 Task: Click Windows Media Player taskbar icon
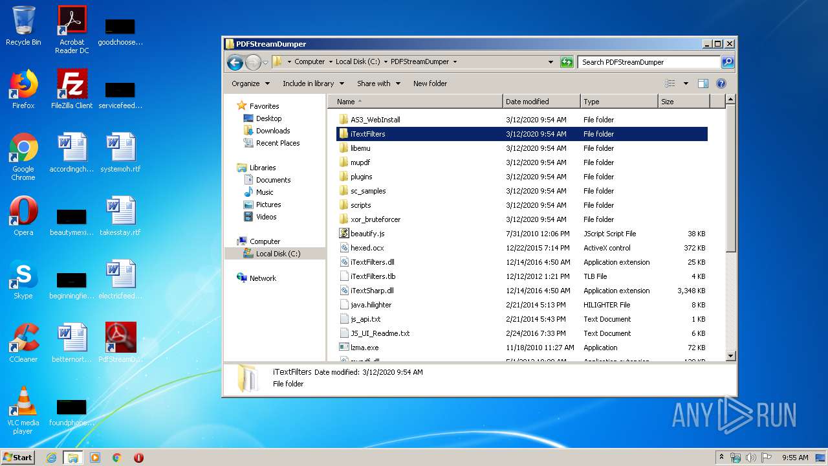coord(95,458)
